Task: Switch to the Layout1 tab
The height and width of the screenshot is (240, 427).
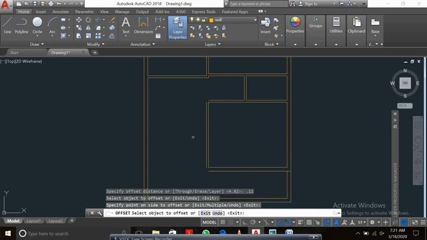Action: pyautogui.click(x=34, y=221)
